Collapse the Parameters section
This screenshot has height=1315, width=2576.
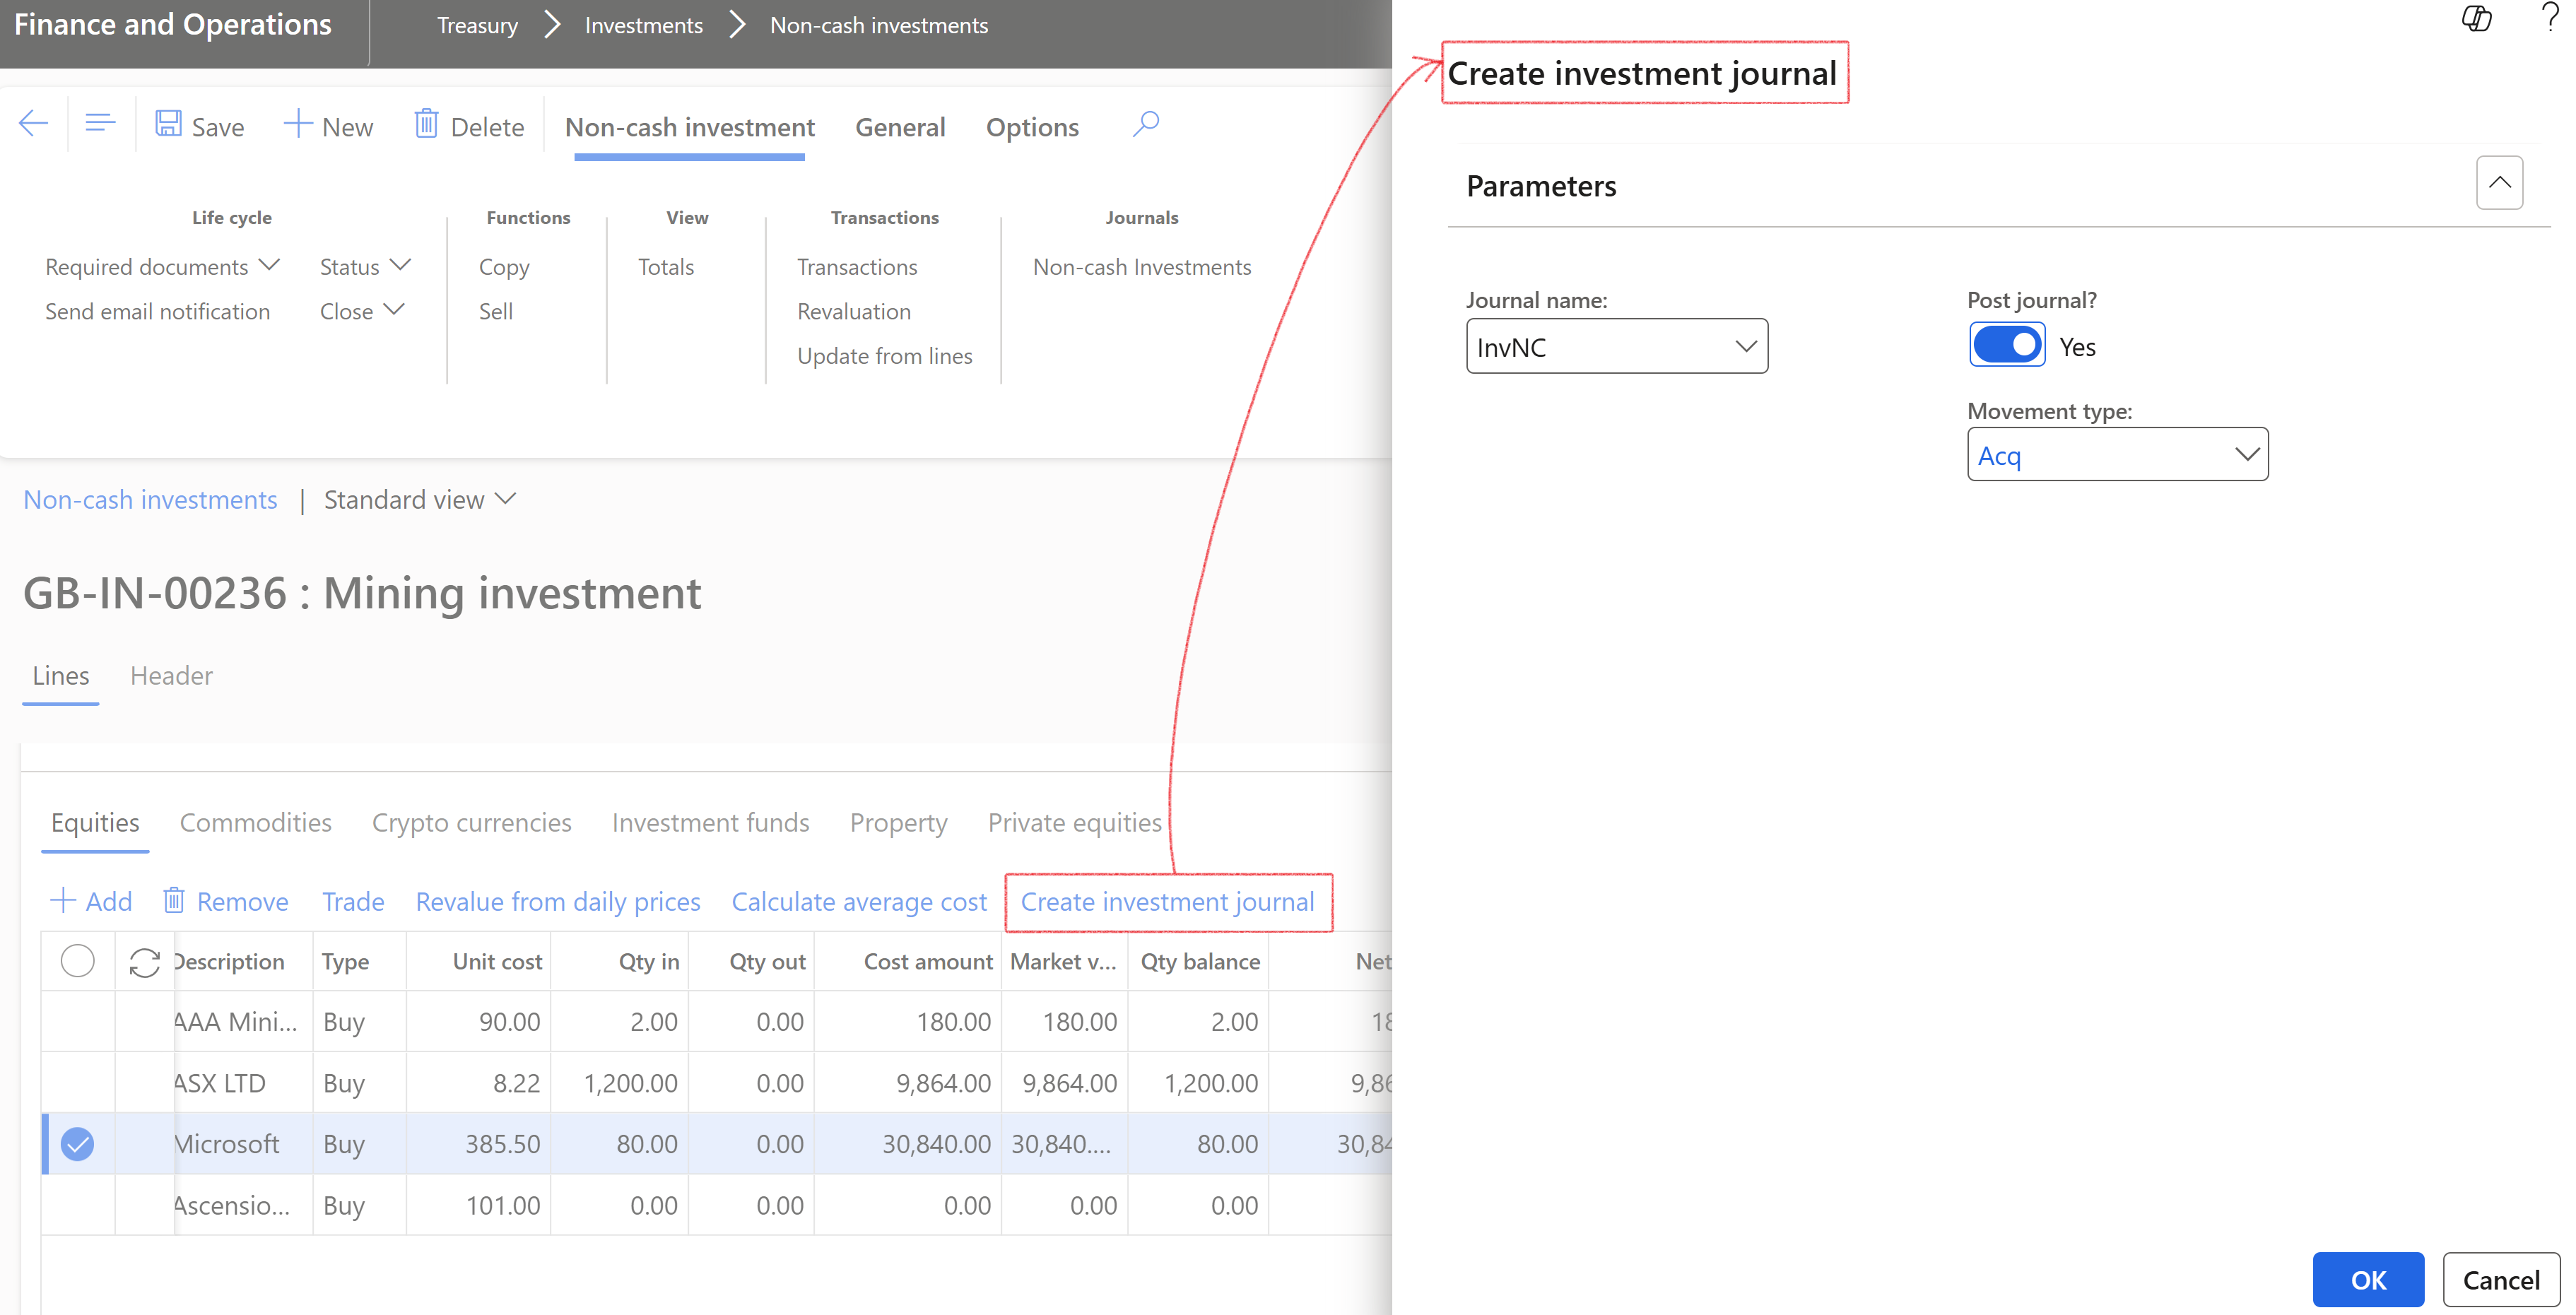2499,184
